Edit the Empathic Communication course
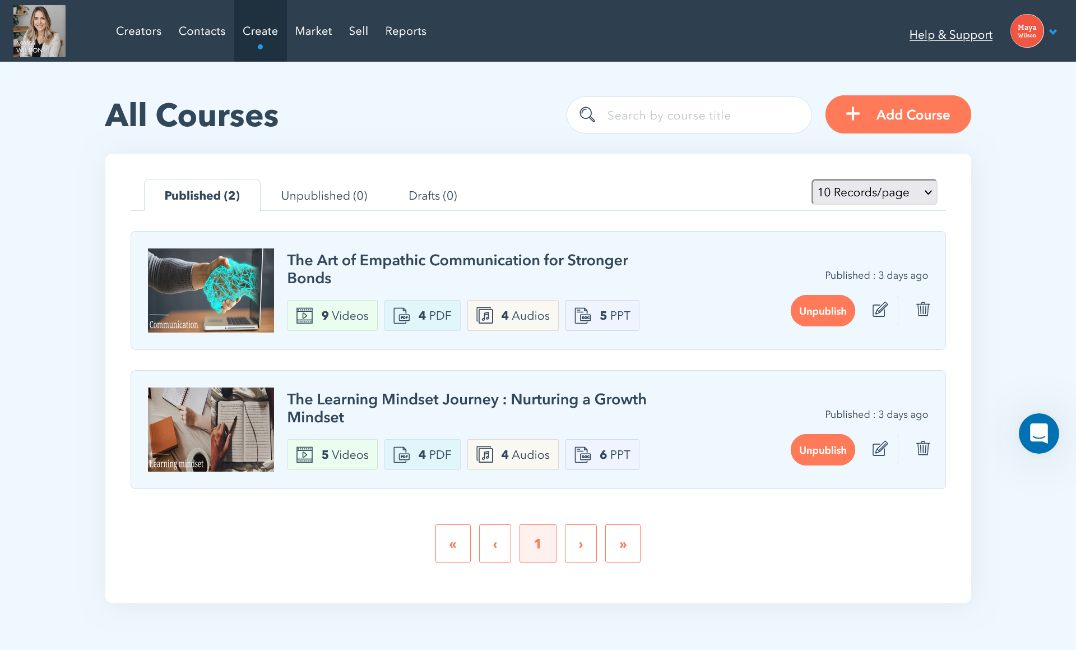Viewport: 1076px width, 650px height. (880, 310)
